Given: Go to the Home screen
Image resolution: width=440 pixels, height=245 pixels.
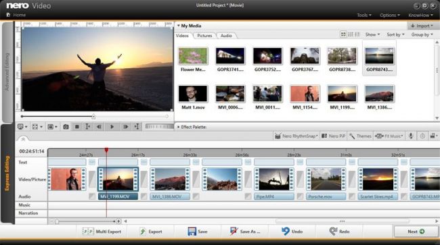Looking at the screenshot, I should point(16,15).
